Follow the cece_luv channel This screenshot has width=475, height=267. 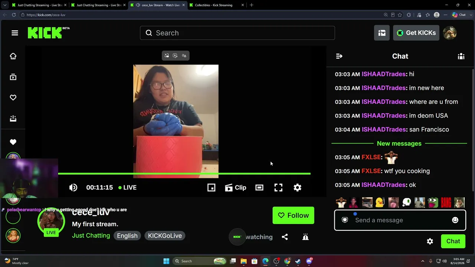(293, 215)
